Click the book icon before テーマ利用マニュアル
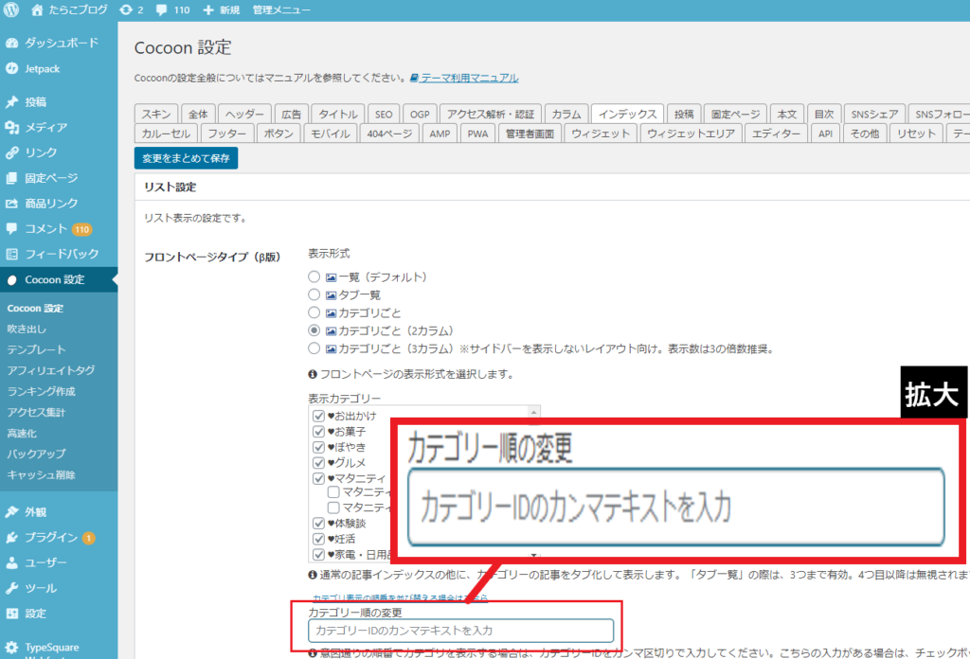Screen dimensions: 970x659 tap(415, 78)
